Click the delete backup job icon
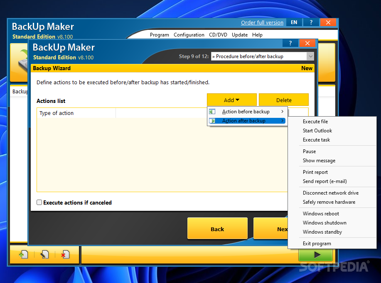 tap(65, 255)
